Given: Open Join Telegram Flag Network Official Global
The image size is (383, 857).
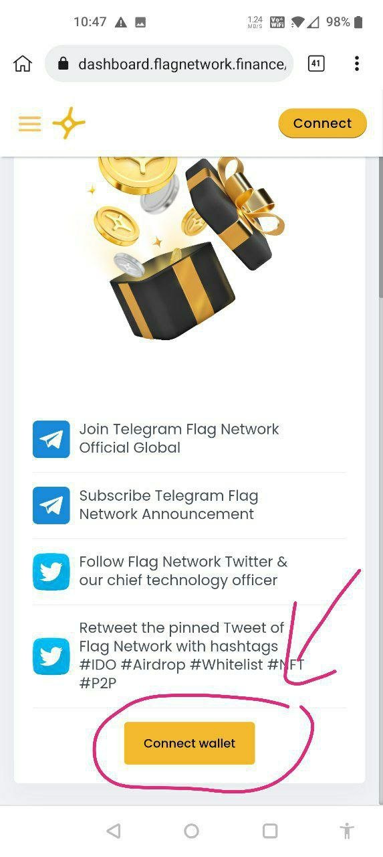Looking at the screenshot, I should point(189,439).
